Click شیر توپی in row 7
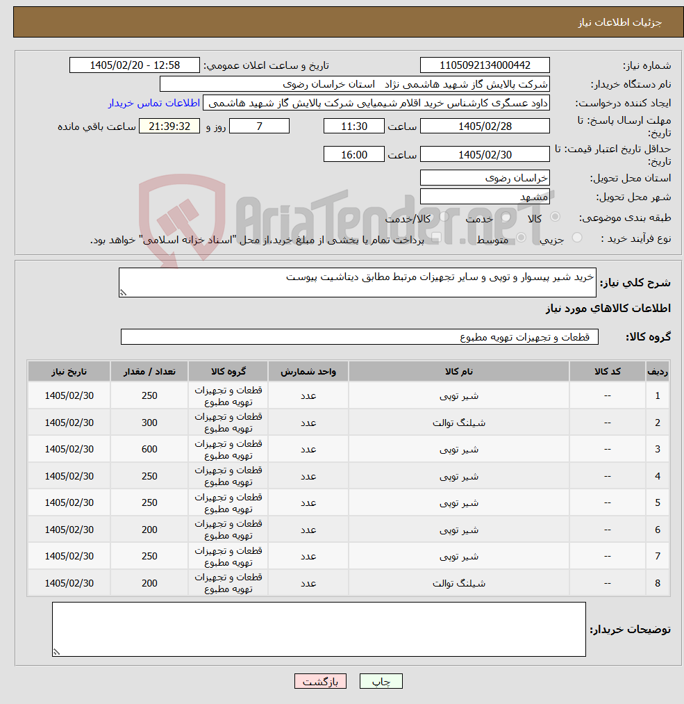This screenshot has height=704, width=684. tap(459, 556)
